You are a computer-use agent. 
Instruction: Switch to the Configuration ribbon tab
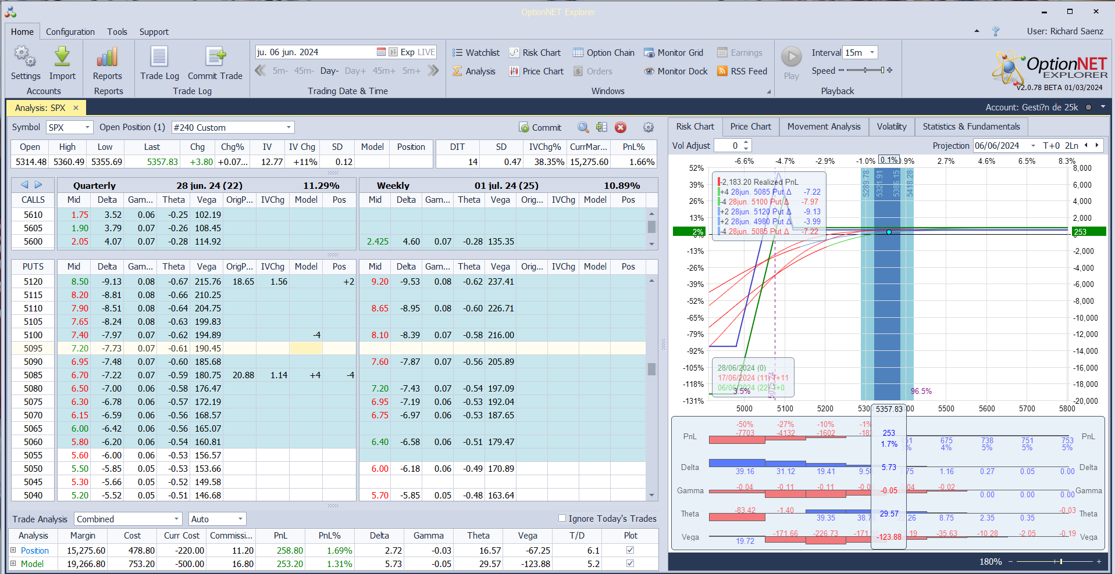point(70,32)
